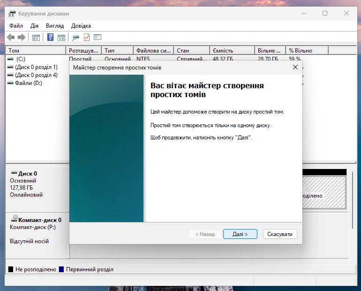The height and width of the screenshot is (291, 361).
Task: Click the Скасувати button
Action: pos(280,234)
